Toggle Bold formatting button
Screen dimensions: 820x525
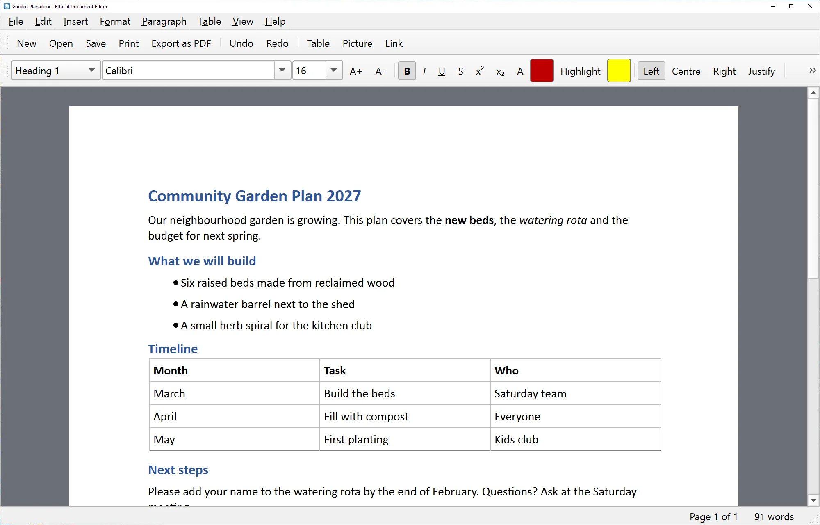(x=407, y=71)
